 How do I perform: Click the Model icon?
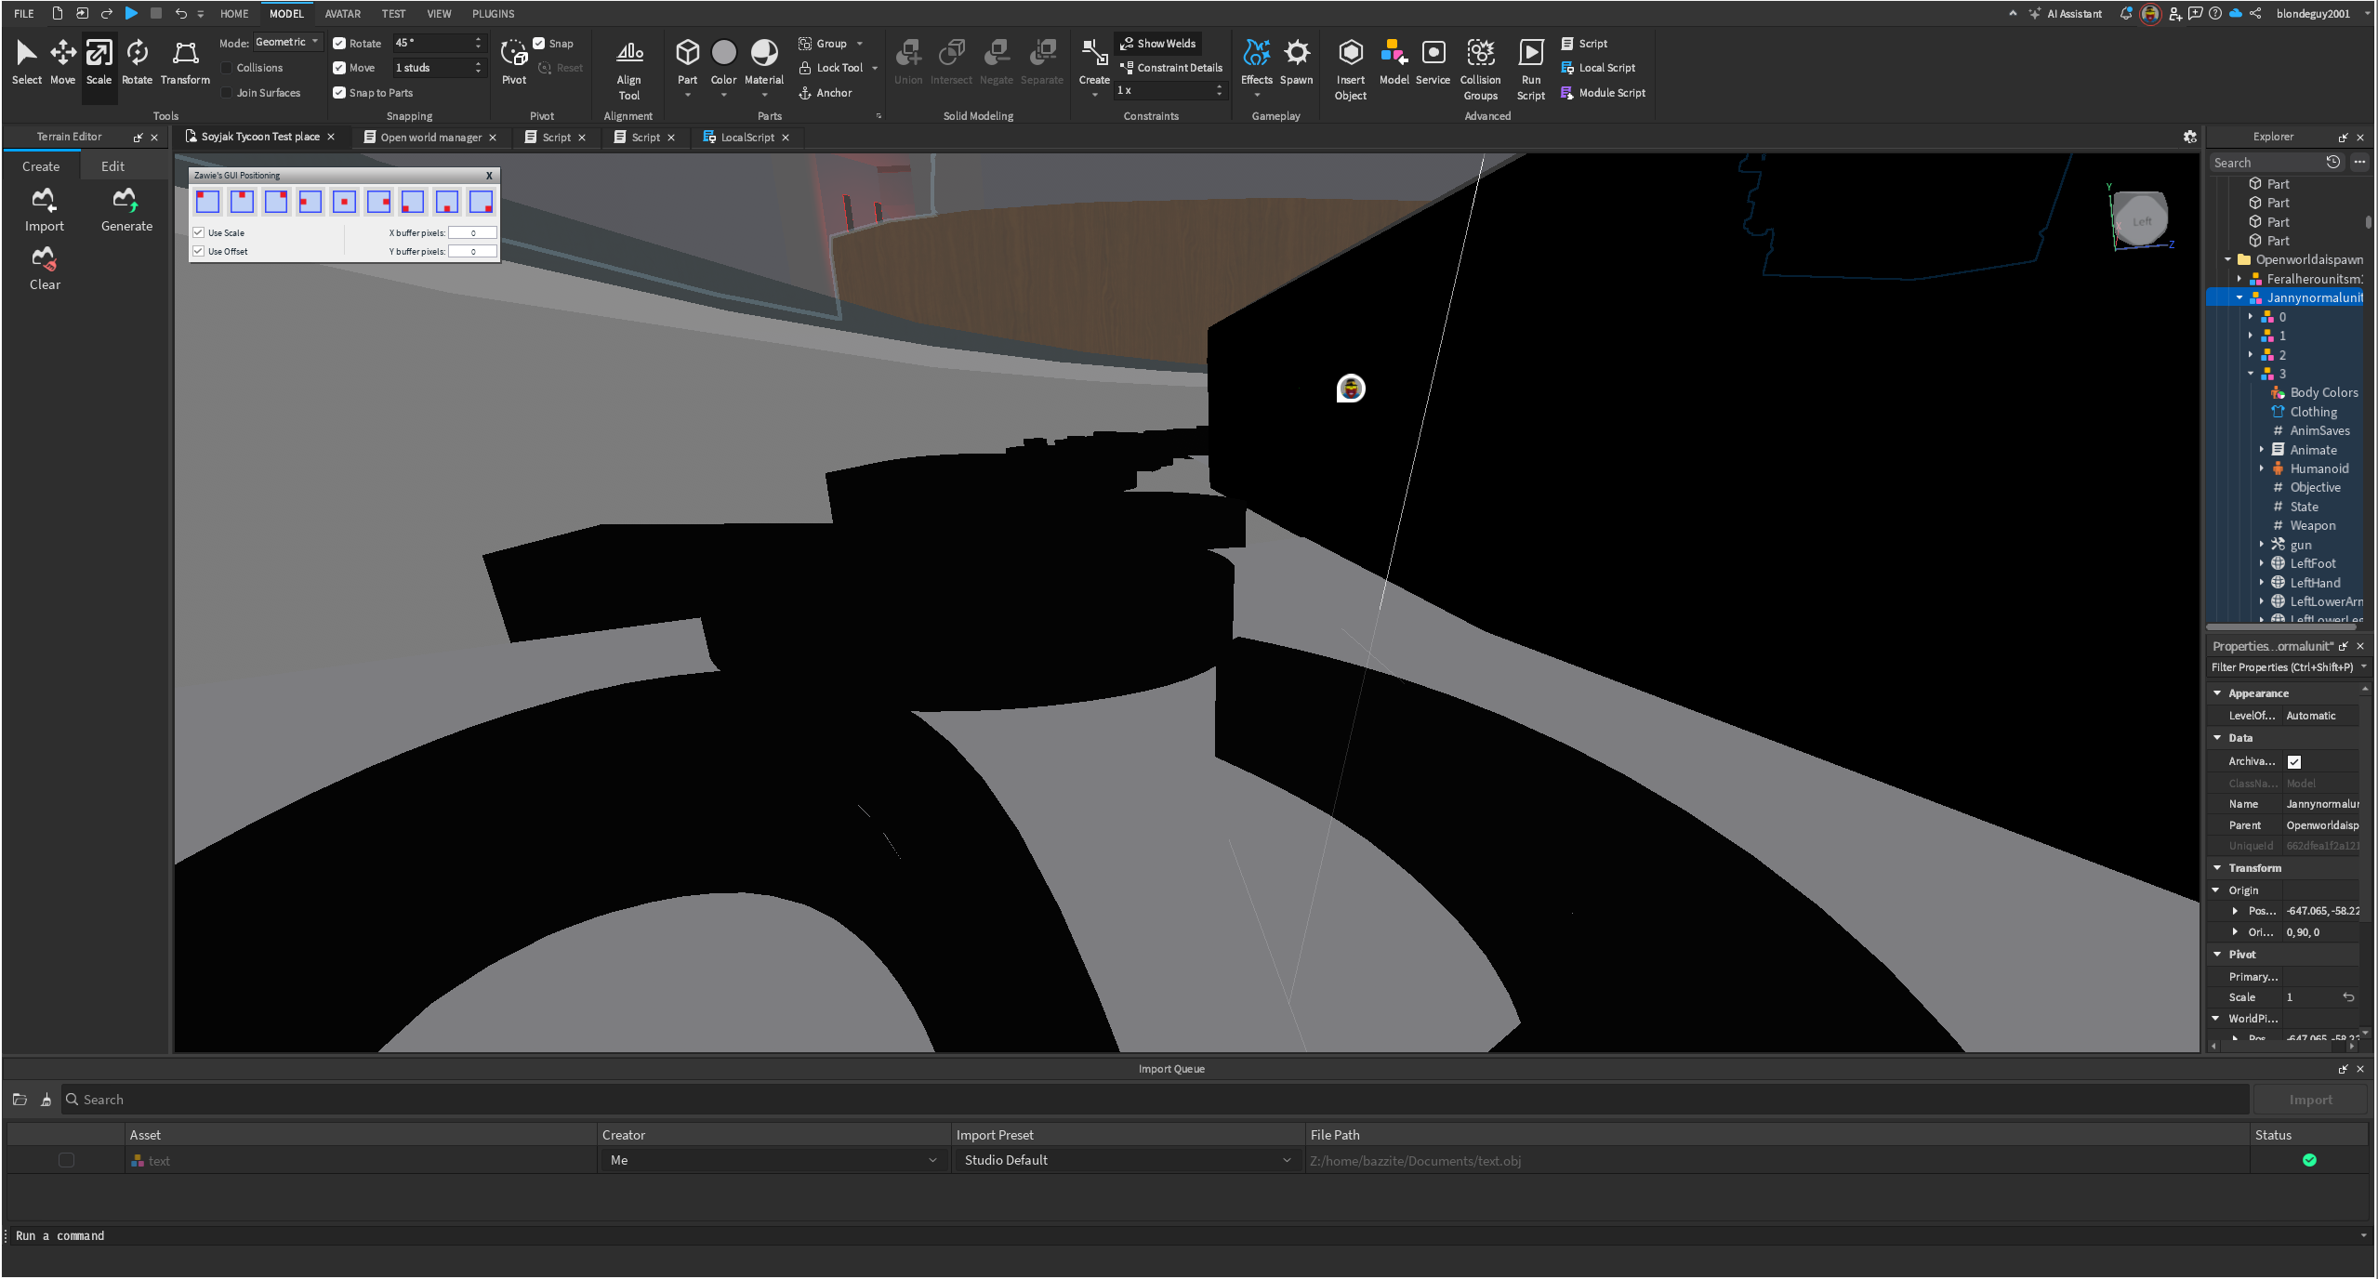point(1394,52)
